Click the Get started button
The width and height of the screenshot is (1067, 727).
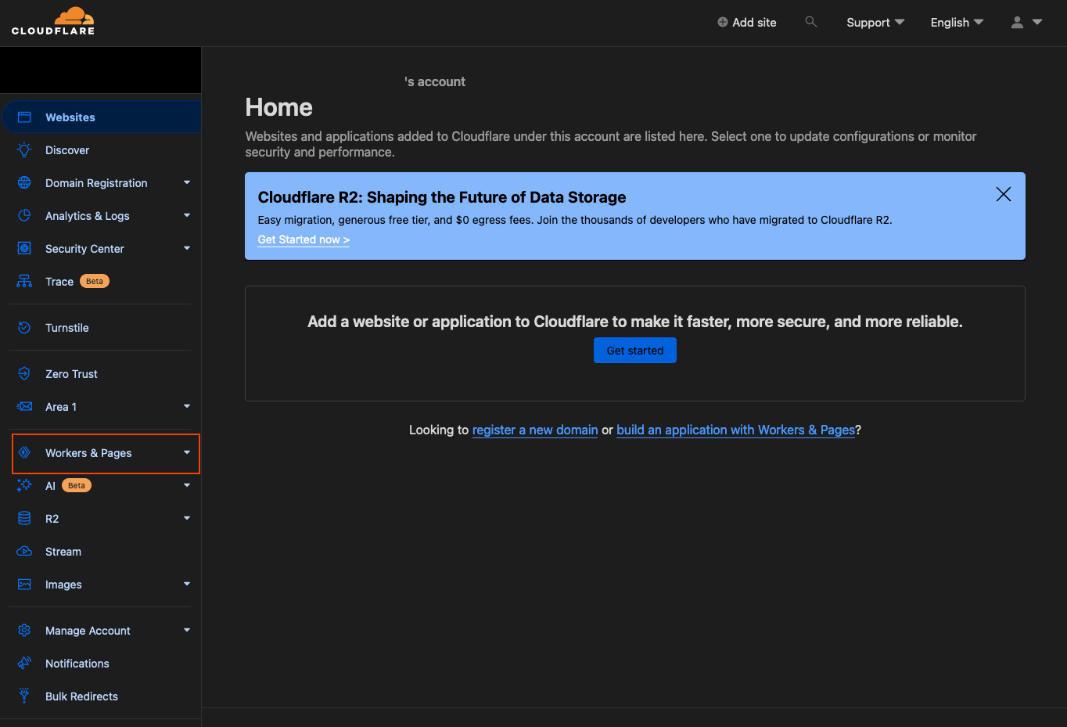(635, 351)
